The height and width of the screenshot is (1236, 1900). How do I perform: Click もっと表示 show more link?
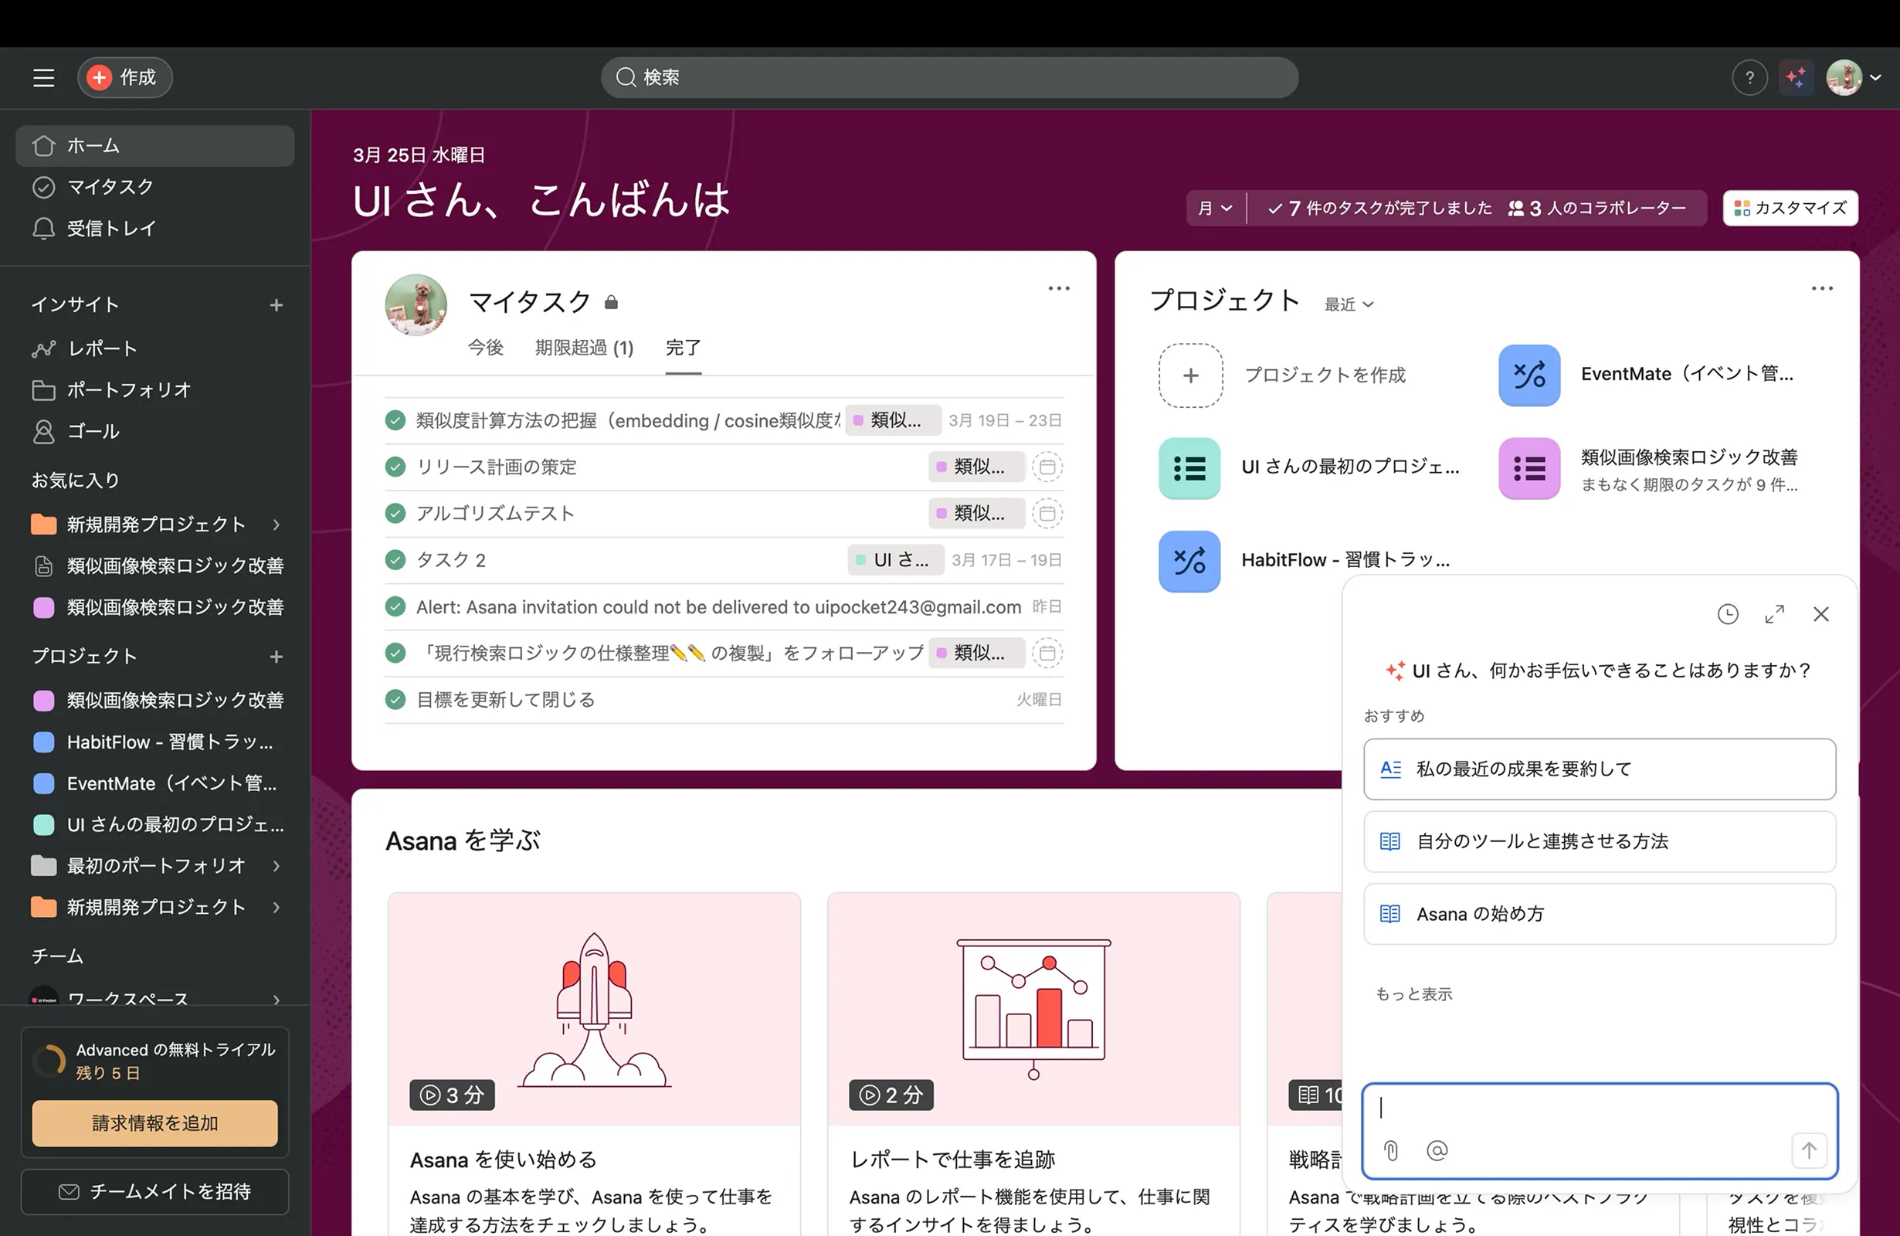1413,994
